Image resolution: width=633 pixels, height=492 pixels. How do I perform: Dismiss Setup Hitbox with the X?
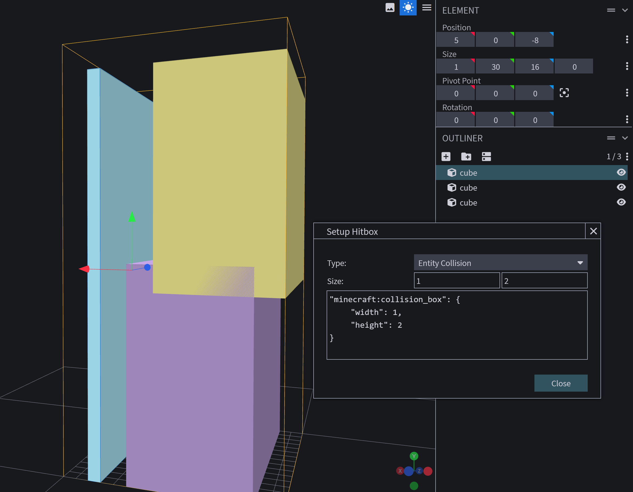pyautogui.click(x=593, y=231)
